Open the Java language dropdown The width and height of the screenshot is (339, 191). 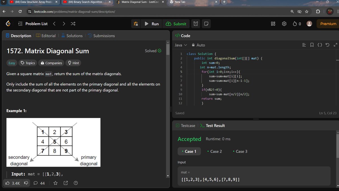coord(181,45)
